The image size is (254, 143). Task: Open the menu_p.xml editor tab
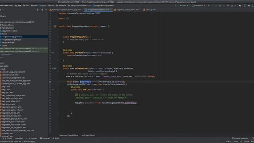click(150, 10)
